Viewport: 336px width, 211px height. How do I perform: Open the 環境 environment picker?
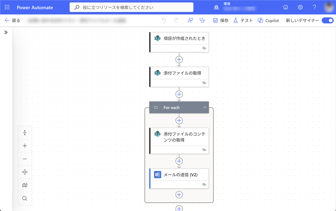235,7
